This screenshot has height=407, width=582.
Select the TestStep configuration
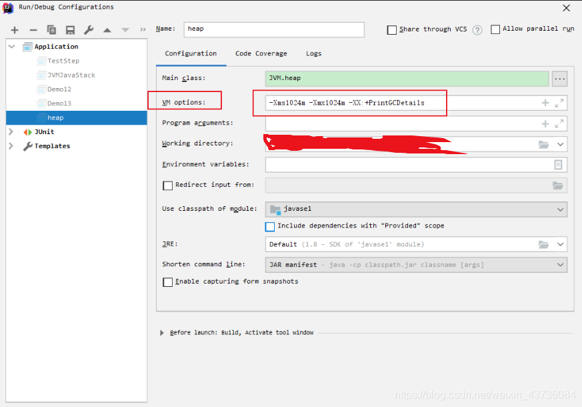click(63, 61)
